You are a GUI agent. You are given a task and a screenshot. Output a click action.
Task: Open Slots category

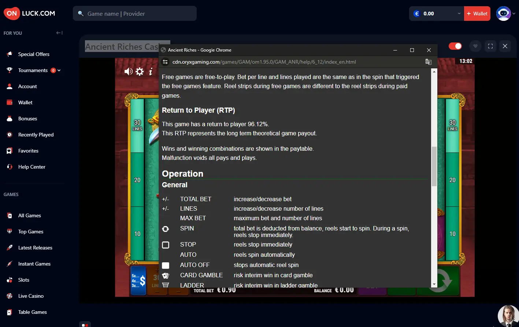24,280
